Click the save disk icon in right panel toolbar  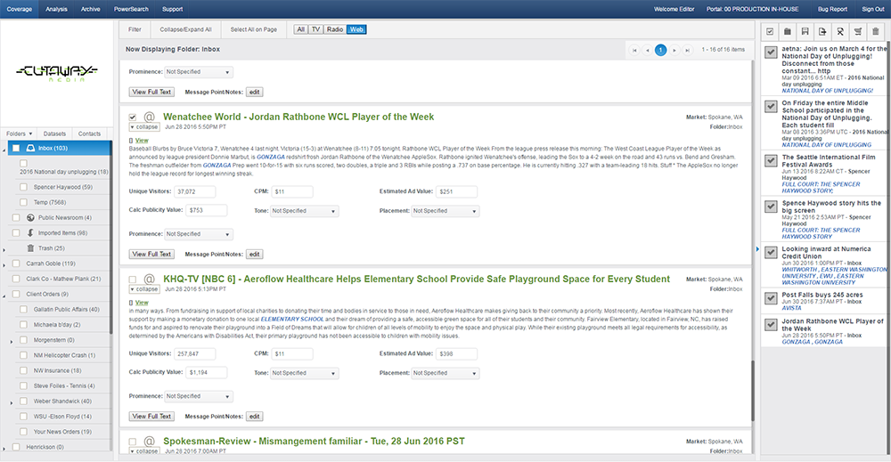point(805,32)
